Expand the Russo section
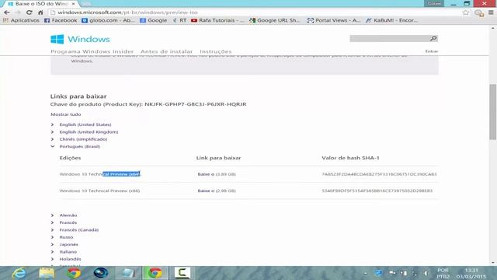The height and width of the screenshot is (280, 497). pyautogui.click(x=66, y=237)
